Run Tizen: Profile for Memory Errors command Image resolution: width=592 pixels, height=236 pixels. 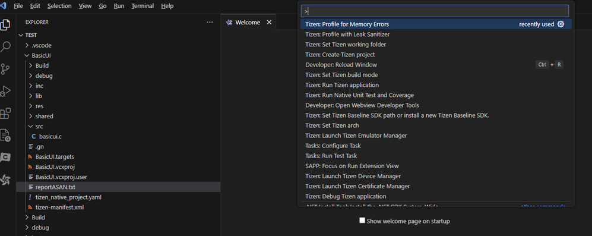click(x=436, y=24)
